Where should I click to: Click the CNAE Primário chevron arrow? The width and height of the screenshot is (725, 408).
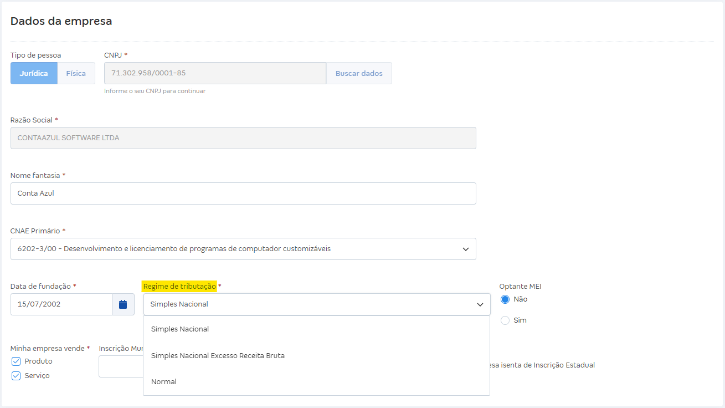point(466,249)
